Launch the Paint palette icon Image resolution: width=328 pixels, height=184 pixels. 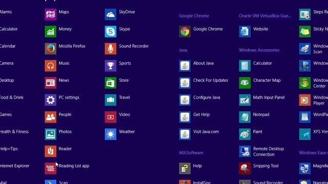coord(245,134)
